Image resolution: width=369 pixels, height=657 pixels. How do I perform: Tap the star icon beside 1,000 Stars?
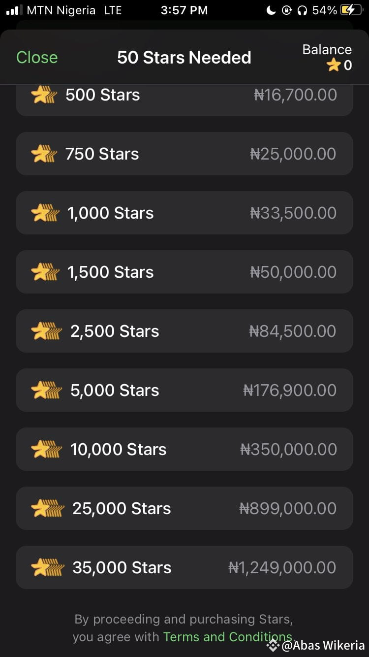(45, 213)
